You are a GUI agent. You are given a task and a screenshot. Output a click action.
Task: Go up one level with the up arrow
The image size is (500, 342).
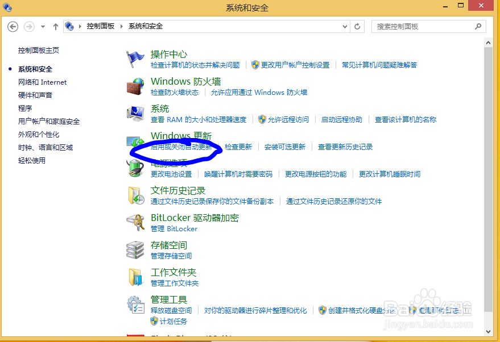coord(56,27)
